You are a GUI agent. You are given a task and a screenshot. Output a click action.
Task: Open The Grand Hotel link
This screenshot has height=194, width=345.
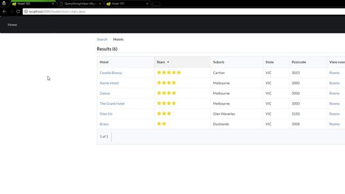click(112, 103)
